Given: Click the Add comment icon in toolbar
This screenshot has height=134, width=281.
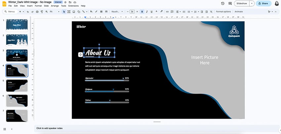Looking at the screenshot, I should coord(172,12).
